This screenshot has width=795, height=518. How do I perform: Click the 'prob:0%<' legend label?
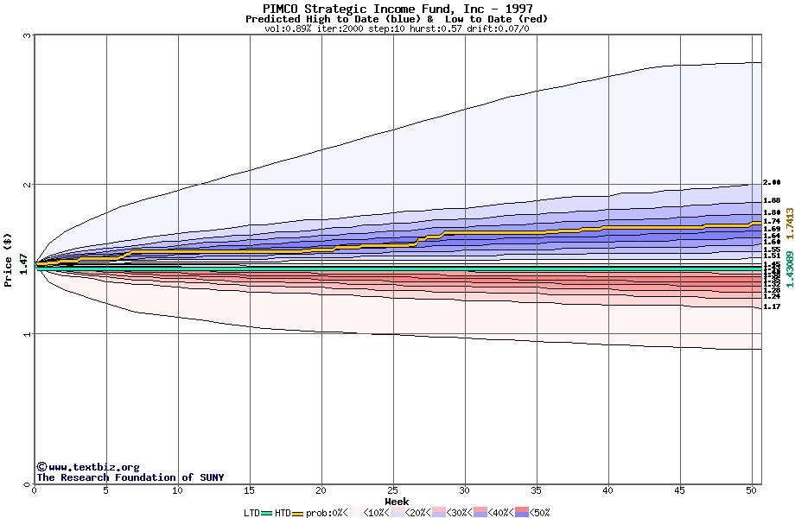[x=327, y=513]
